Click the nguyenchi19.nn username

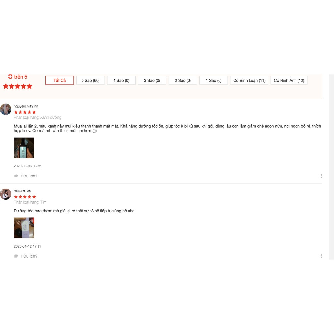[x=26, y=106]
